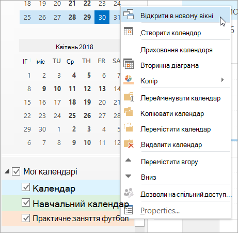Image resolution: width=238 pixels, height=233 pixels.
Task: Collapse the Мої календарі group triangle
Action: pyautogui.click(x=7, y=171)
